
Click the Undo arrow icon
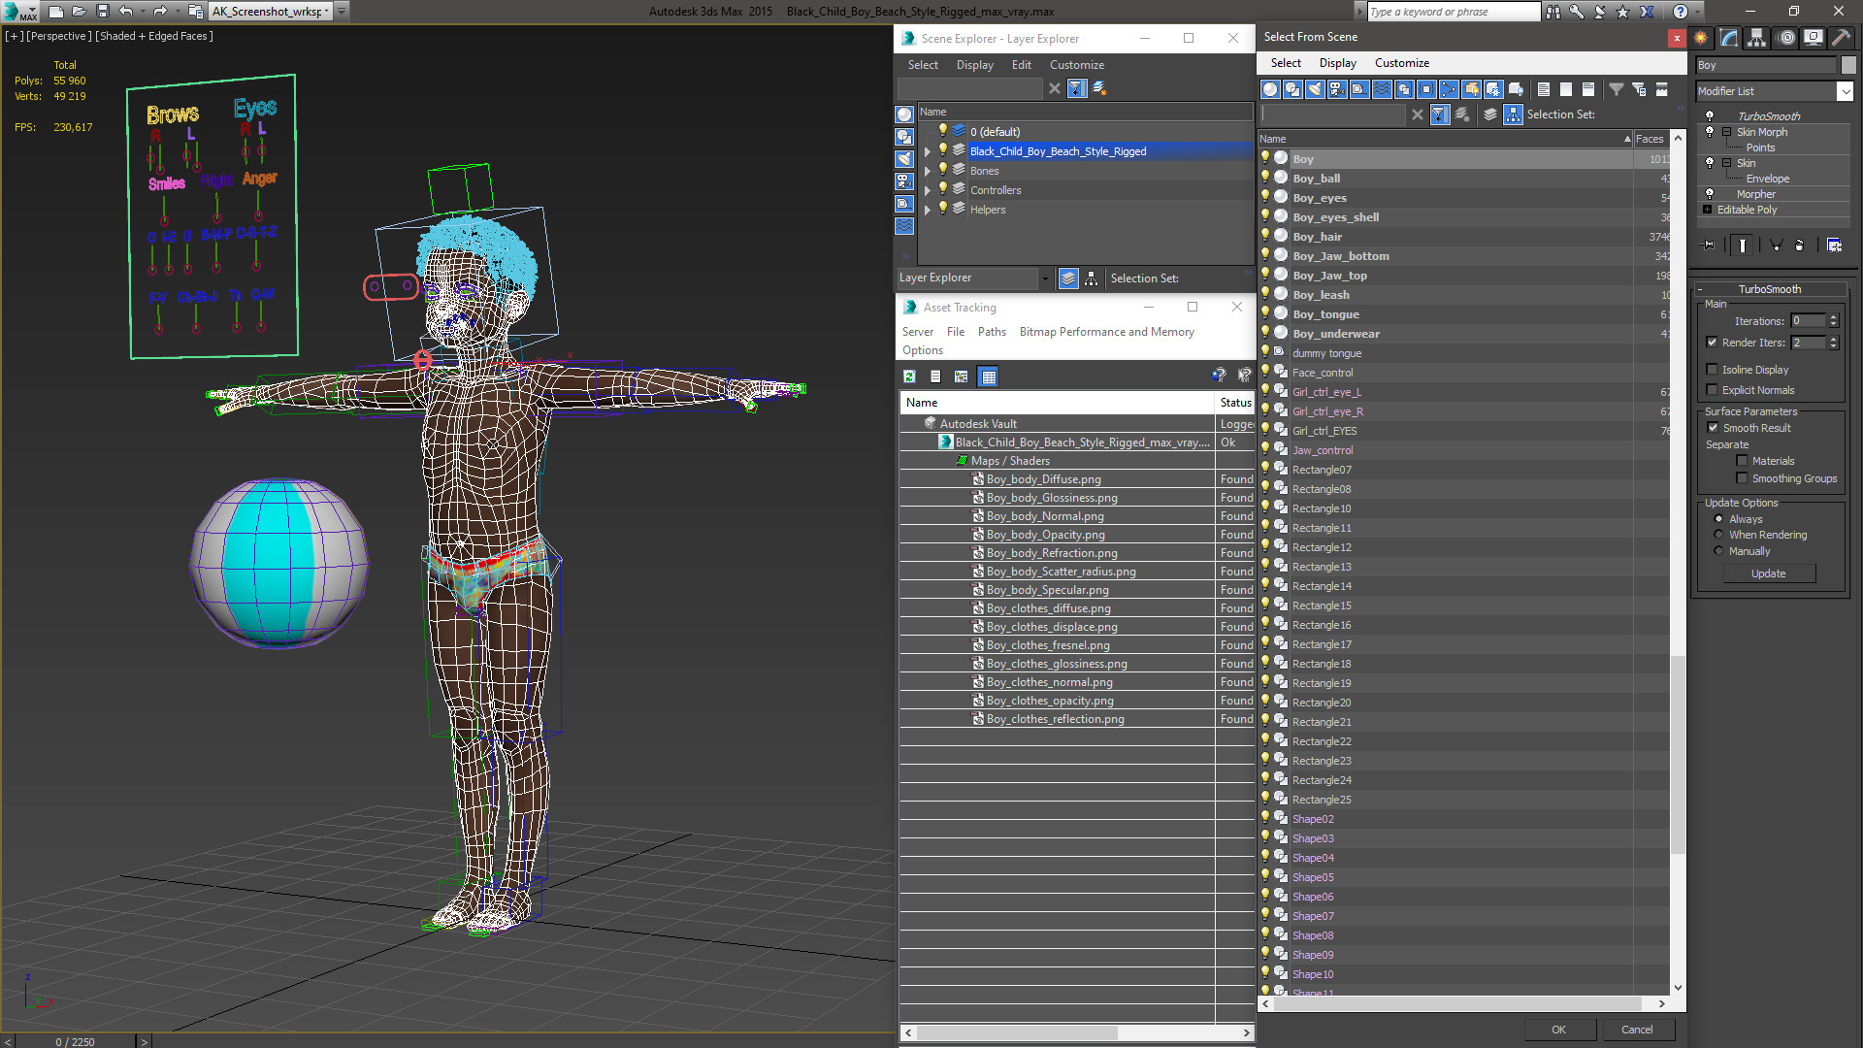click(125, 12)
